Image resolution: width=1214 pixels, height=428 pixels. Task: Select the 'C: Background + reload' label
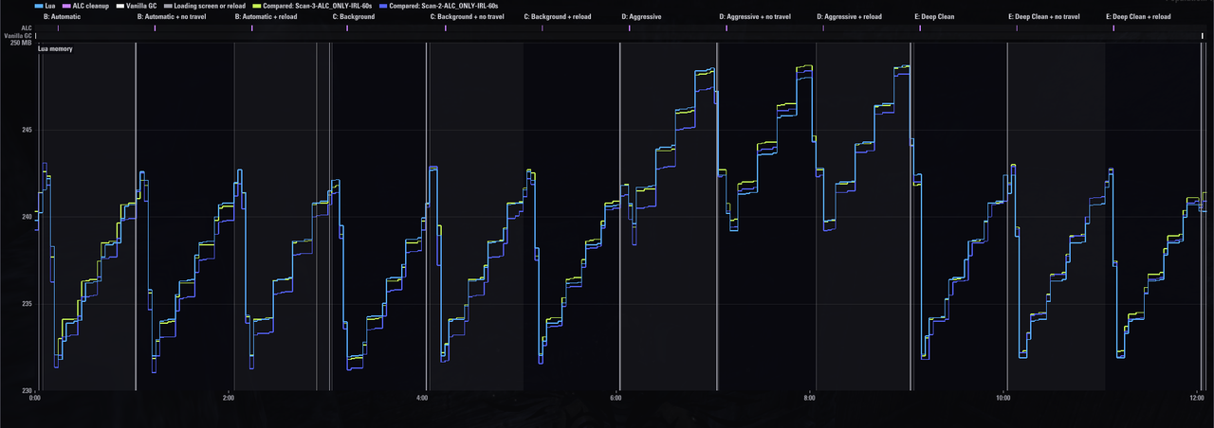coord(560,17)
